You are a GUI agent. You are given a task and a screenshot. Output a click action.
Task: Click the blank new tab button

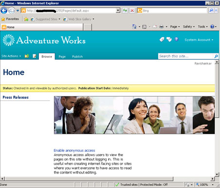pyautogui.click(x=88, y=27)
